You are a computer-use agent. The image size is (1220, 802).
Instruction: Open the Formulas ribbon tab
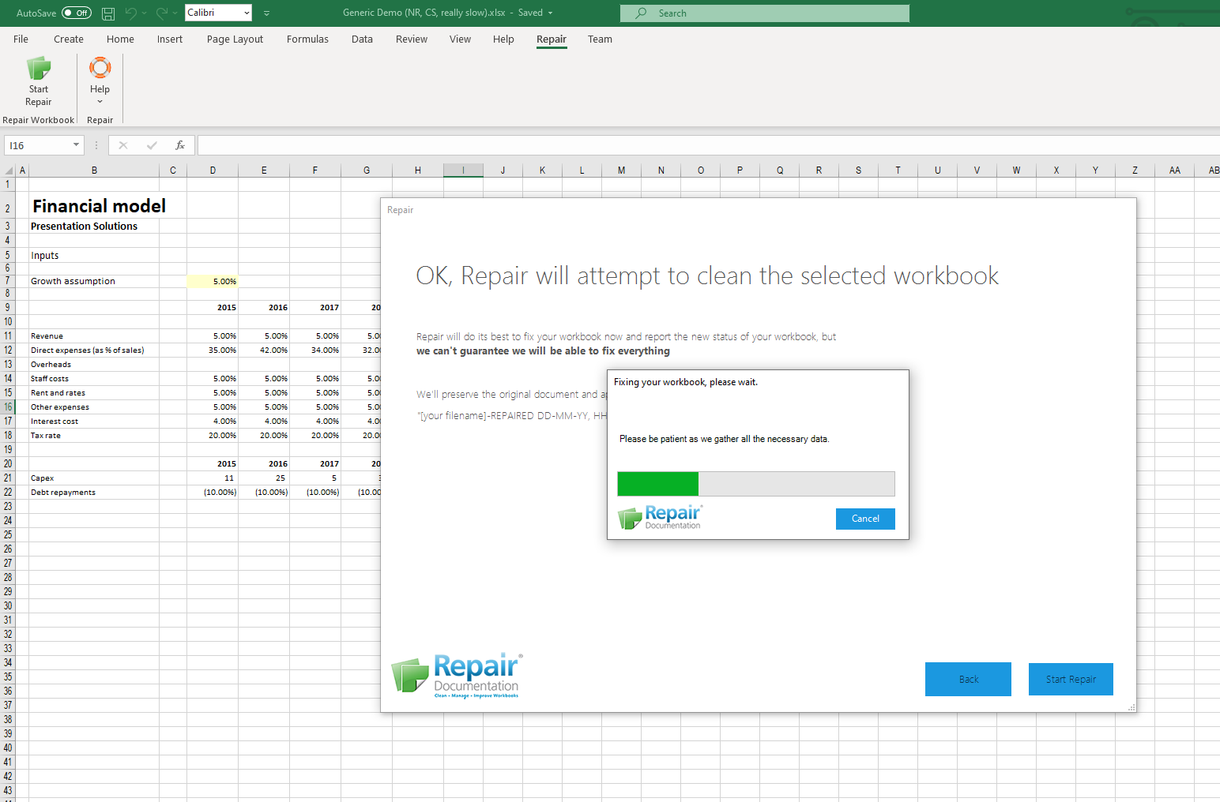307,39
